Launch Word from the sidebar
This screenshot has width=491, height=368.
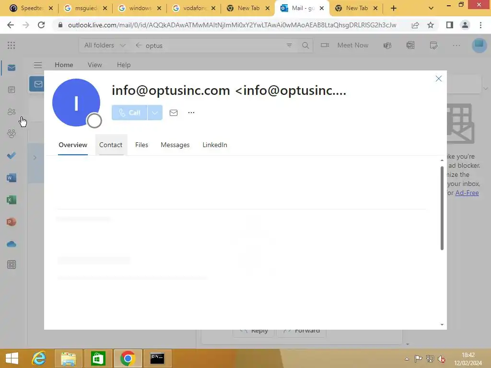[12, 178]
